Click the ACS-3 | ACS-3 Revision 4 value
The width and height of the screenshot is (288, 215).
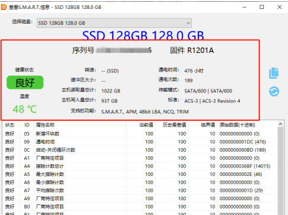pos(212,101)
